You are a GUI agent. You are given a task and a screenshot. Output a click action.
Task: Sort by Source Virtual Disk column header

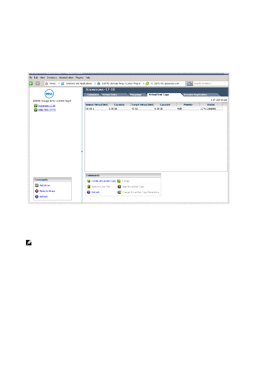97,105
